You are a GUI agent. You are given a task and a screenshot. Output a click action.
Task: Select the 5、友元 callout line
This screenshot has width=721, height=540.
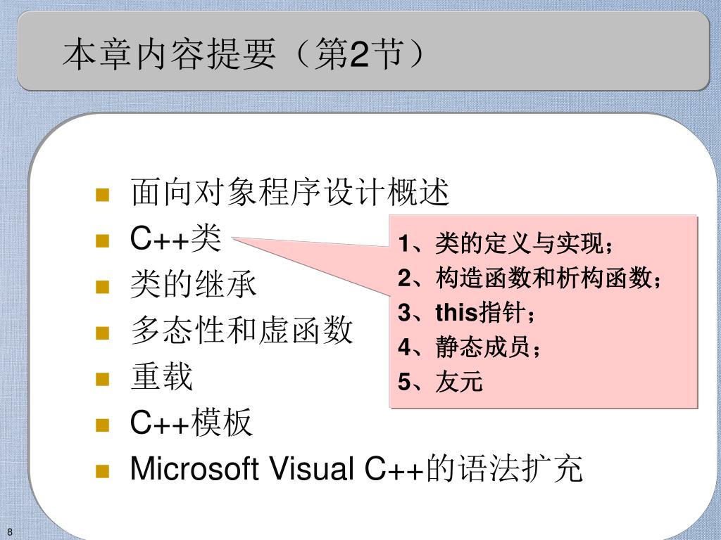441,382
